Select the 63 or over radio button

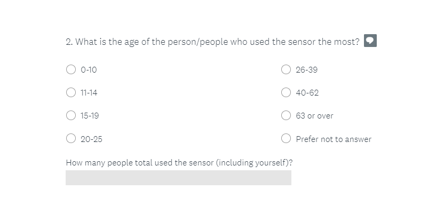tap(286, 115)
